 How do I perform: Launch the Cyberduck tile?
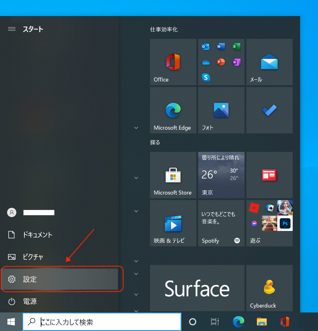pyautogui.click(x=270, y=288)
